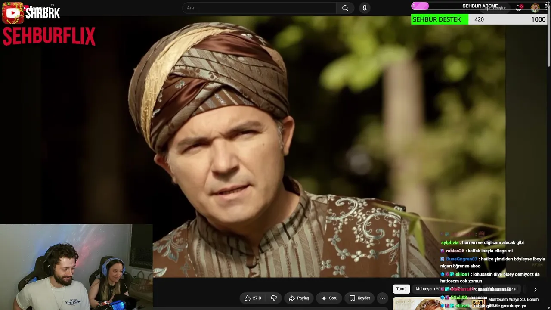This screenshot has height=310, width=551.
Task: Open 'Muhteşem Yüzyıl 30. Bölüm' video title
Action: coord(513,300)
